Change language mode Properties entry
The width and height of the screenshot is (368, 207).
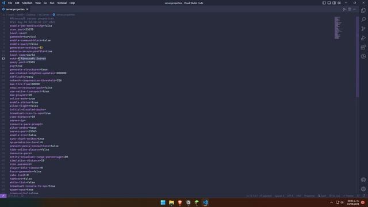tap(309, 195)
